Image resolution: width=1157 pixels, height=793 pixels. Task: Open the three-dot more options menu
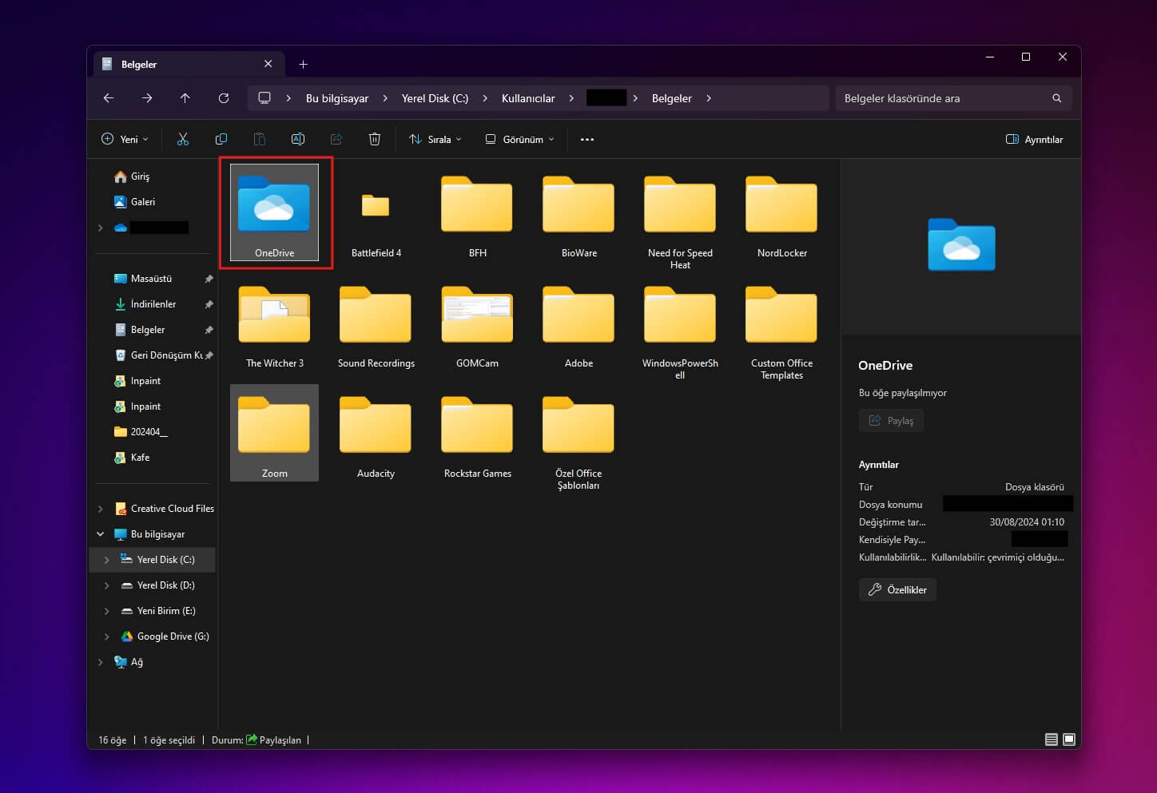click(587, 139)
